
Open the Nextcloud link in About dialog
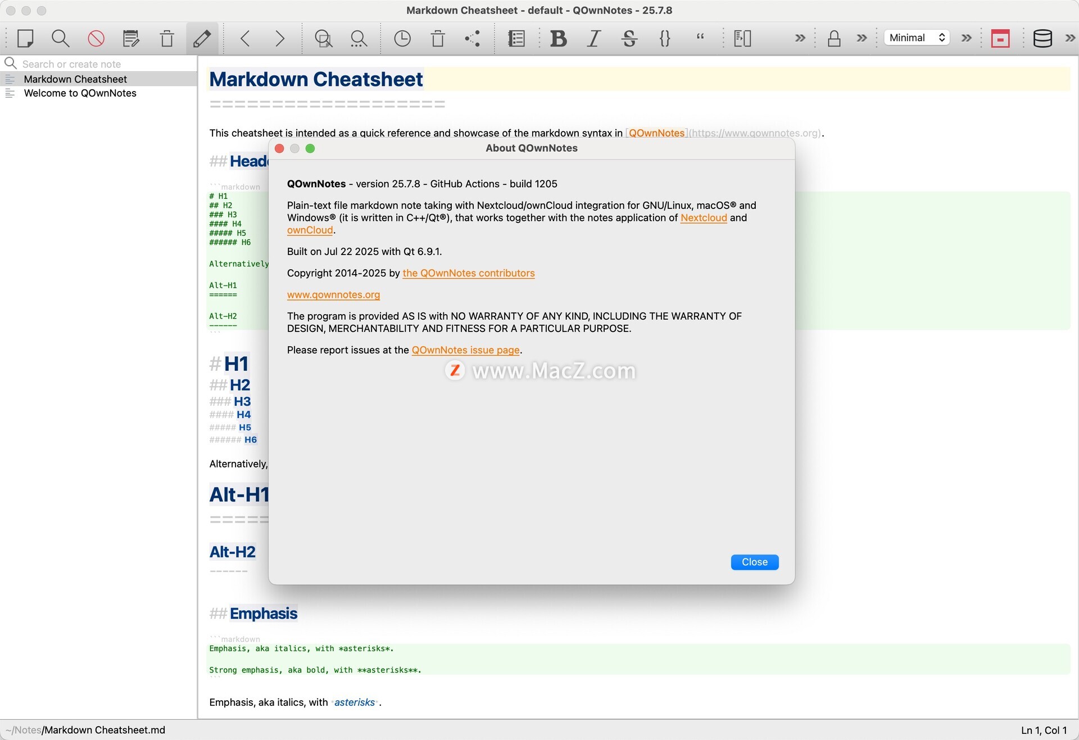pos(704,217)
